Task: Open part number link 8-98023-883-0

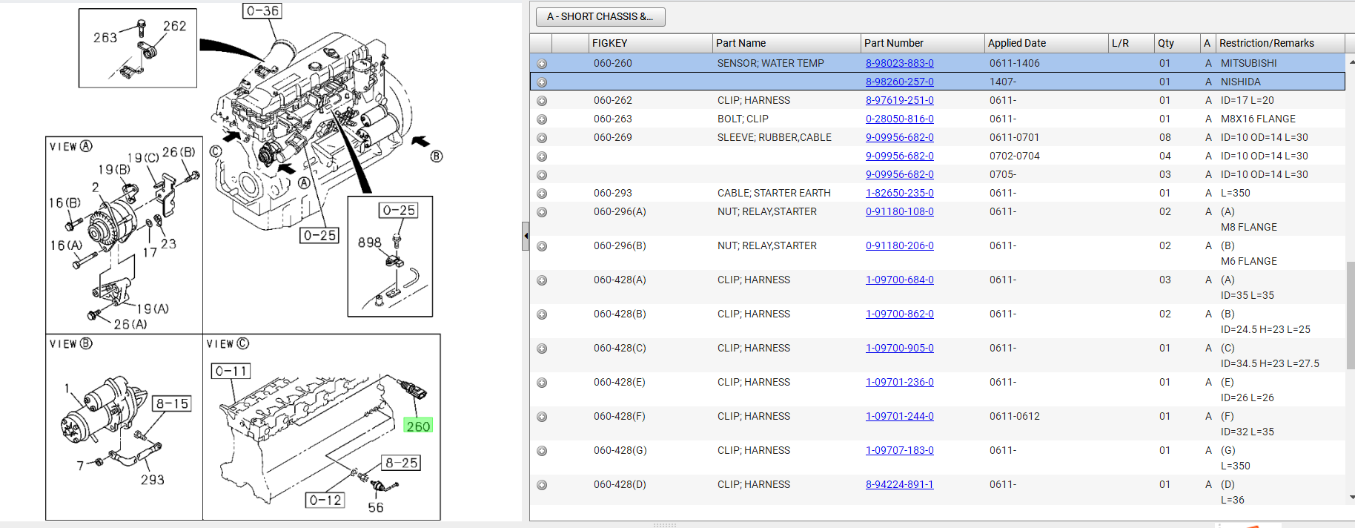Action: [x=899, y=64]
